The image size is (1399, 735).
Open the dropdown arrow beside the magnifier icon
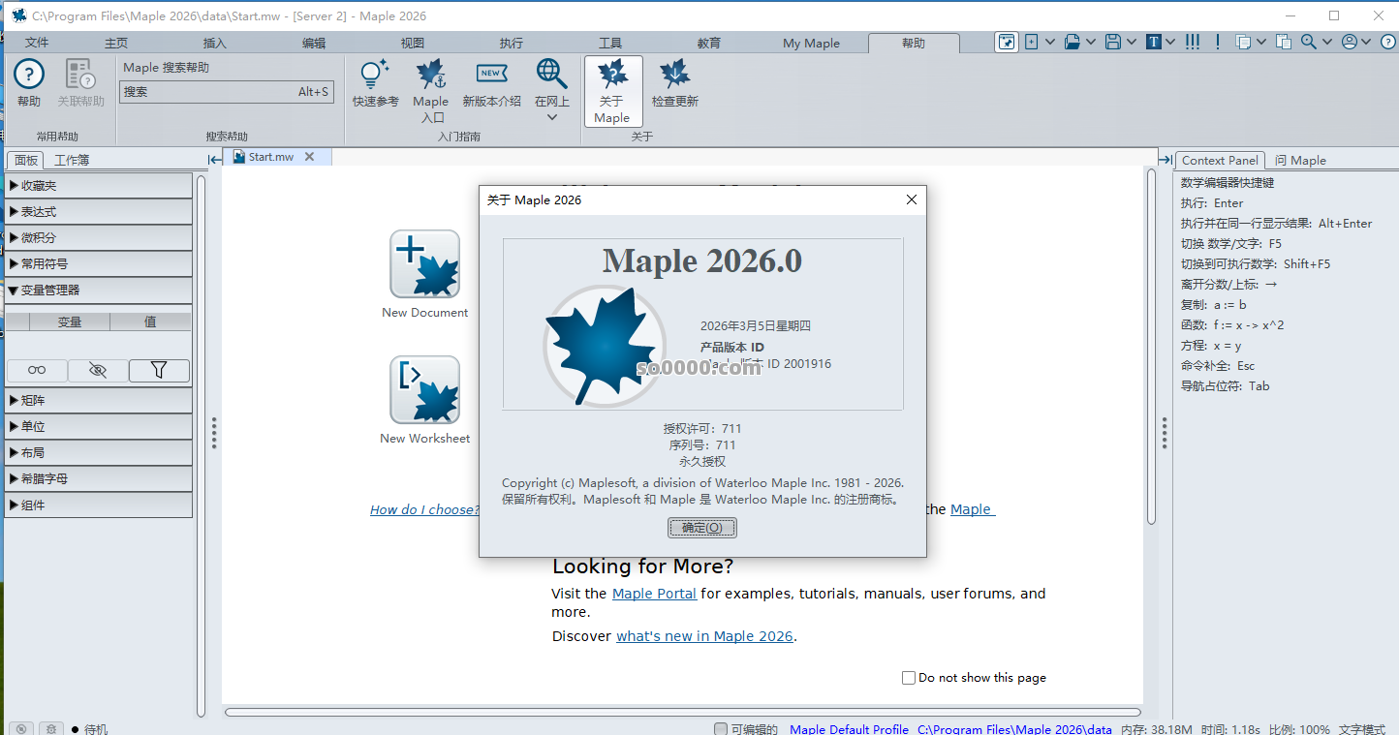click(x=1326, y=42)
